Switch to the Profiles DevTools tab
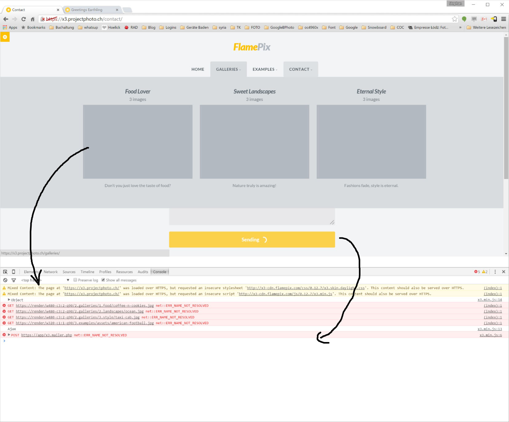The image size is (509, 422). [x=105, y=272]
